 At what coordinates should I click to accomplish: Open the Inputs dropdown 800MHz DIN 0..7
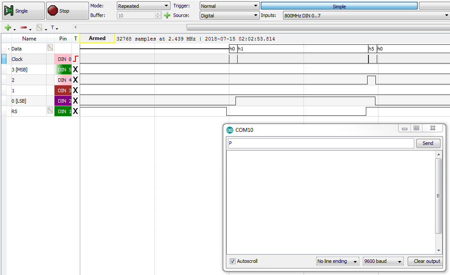pos(366,16)
